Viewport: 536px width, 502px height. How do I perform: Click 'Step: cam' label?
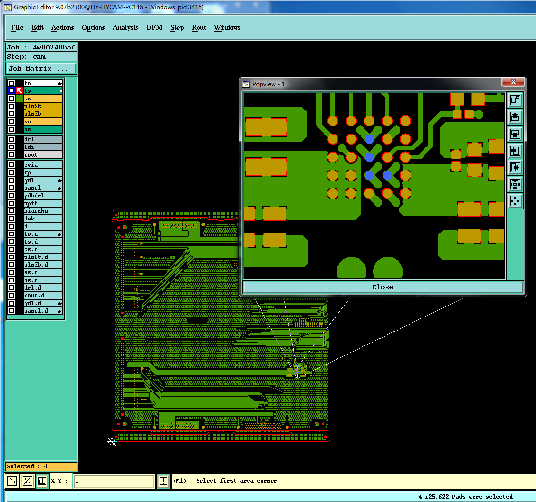click(41, 57)
